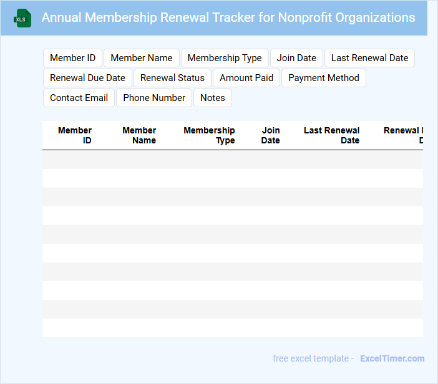This screenshot has height=384, width=438.
Task: Click the Member Name column header
Action: pos(139,135)
